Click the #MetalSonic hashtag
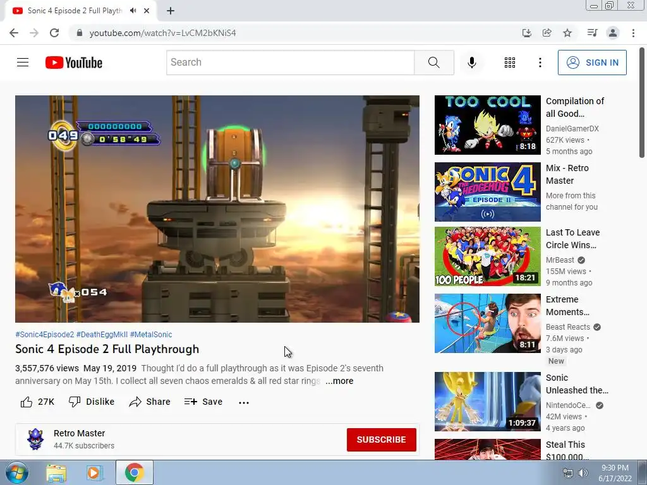647x485 pixels. tap(151, 335)
